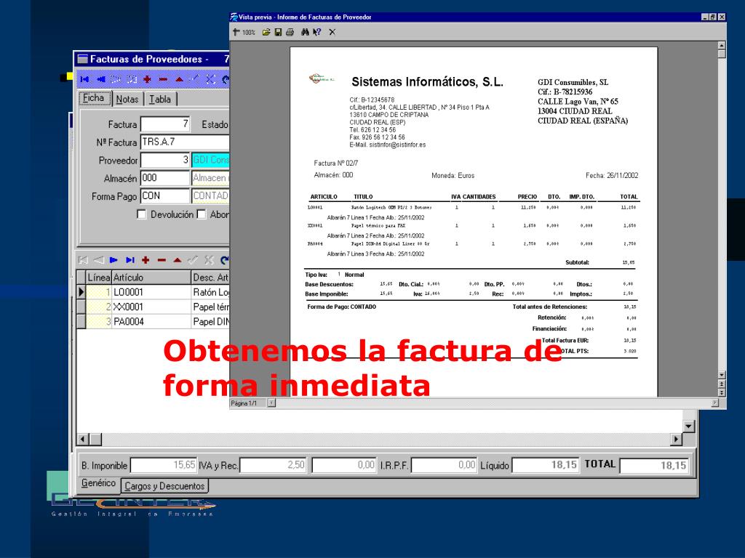Go to first record in Facturas toolbar
The height and width of the screenshot is (558, 745).
pyautogui.click(x=85, y=79)
